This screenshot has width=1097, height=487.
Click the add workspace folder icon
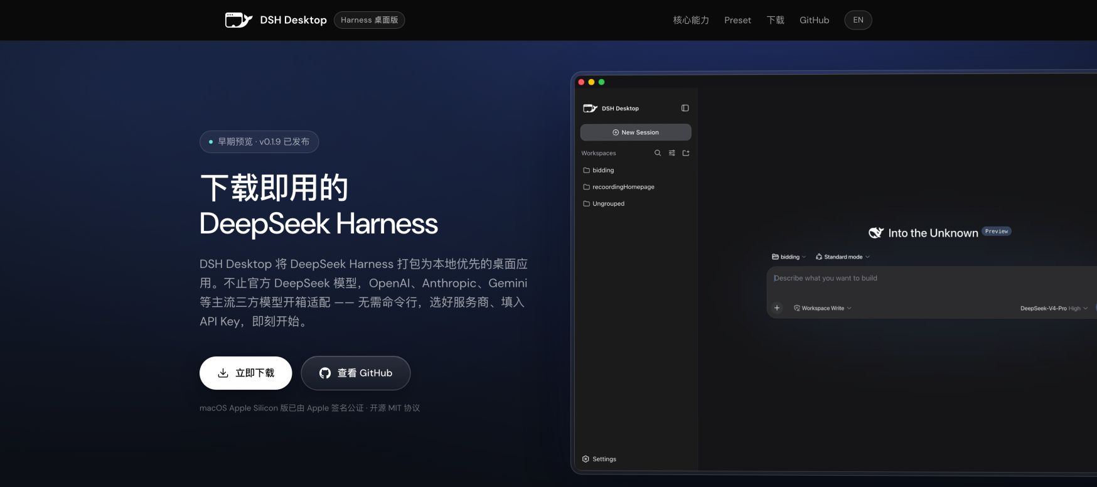pyautogui.click(x=686, y=153)
